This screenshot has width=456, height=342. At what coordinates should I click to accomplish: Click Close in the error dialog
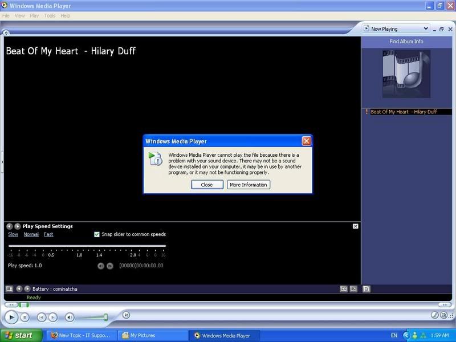tap(207, 185)
